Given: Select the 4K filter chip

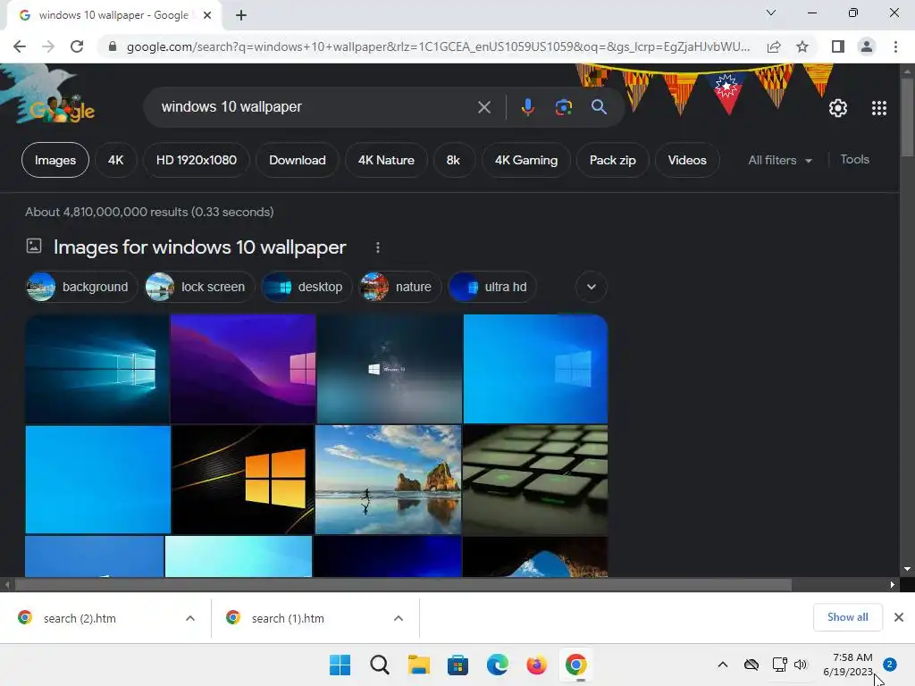Looking at the screenshot, I should pos(115,161).
